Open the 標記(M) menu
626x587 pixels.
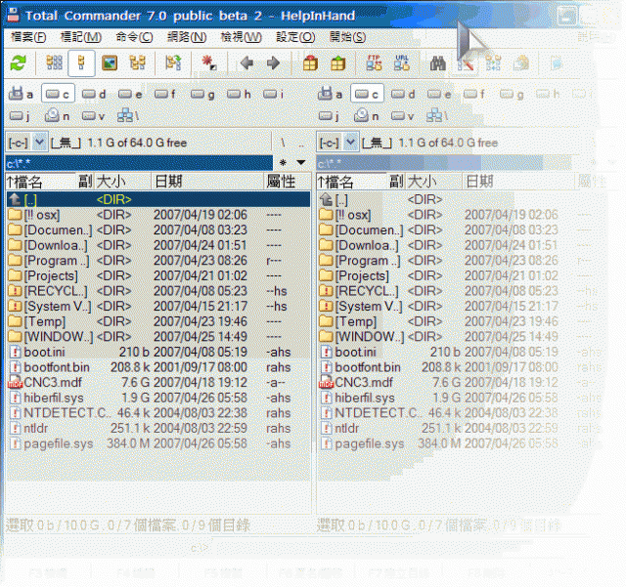80,37
